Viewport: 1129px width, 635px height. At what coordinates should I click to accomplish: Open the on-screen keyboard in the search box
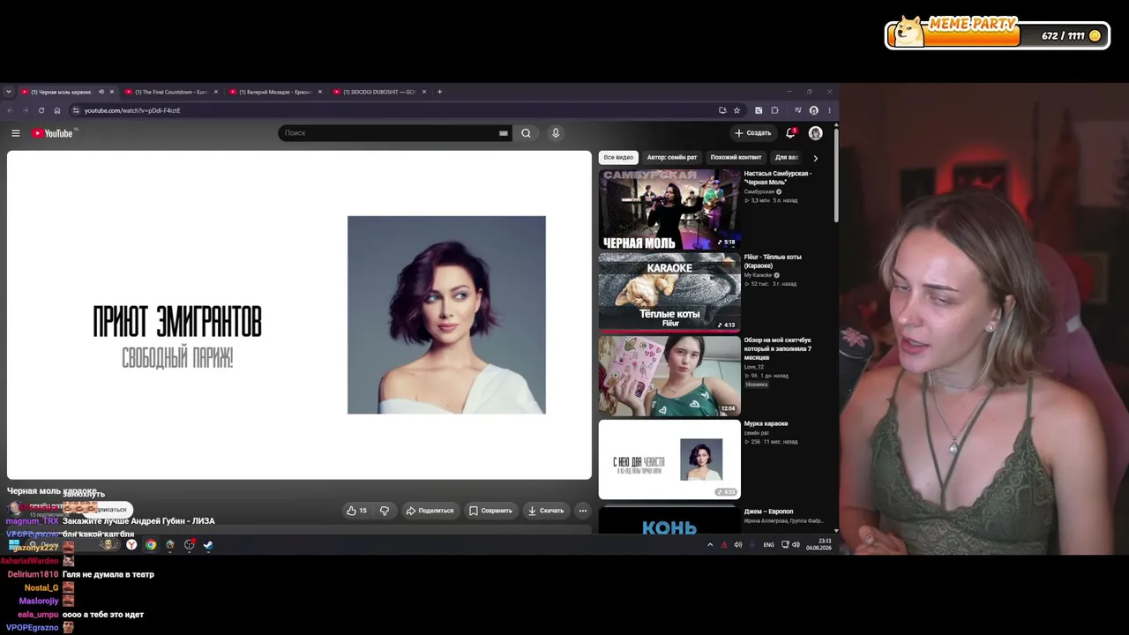click(x=504, y=133)
